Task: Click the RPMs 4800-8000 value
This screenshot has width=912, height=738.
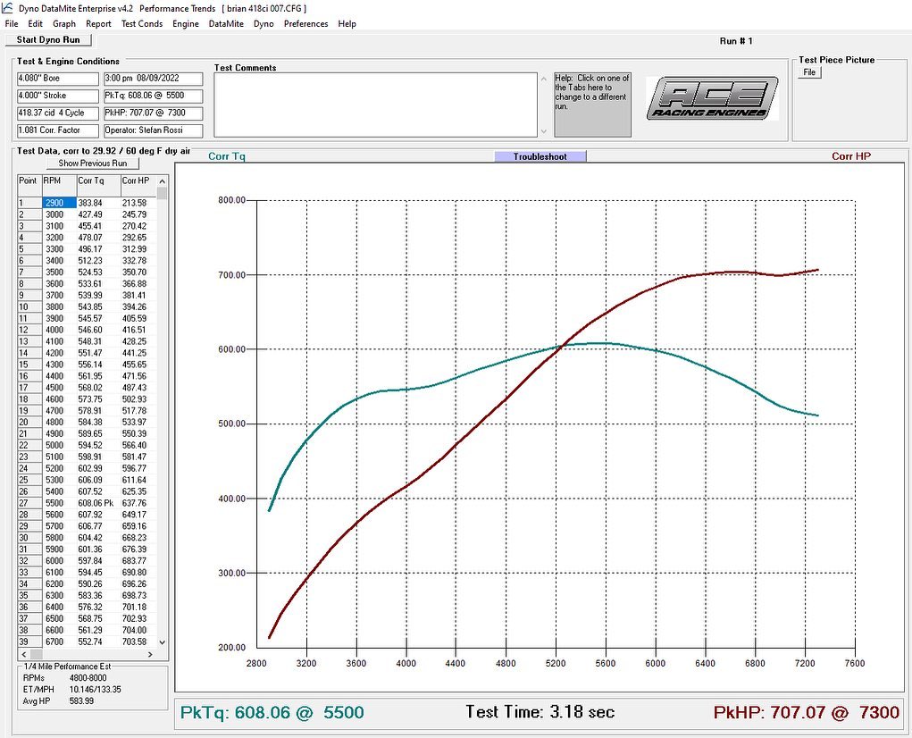Action: pos(88,678)
